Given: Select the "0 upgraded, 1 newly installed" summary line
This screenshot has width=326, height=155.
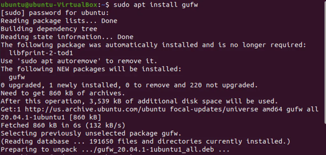Looking at the screenshot, I should coord(129,85).
